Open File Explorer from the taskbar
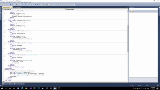Viewport: 160px width, 90px height. pos(26,88)
